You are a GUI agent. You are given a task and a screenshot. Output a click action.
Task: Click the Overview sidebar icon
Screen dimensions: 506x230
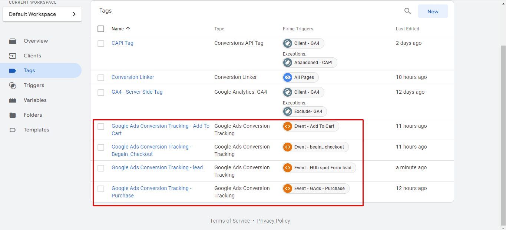pos(13,41)
